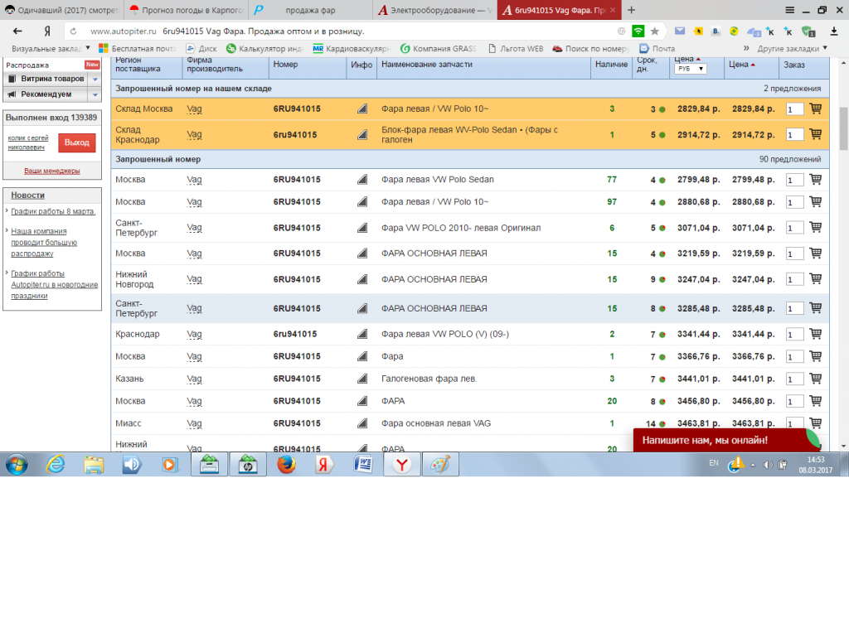Switch to the продажа фар tab
Screen dimensions: 849x623
pyautogui.click(x=311, y=10)
